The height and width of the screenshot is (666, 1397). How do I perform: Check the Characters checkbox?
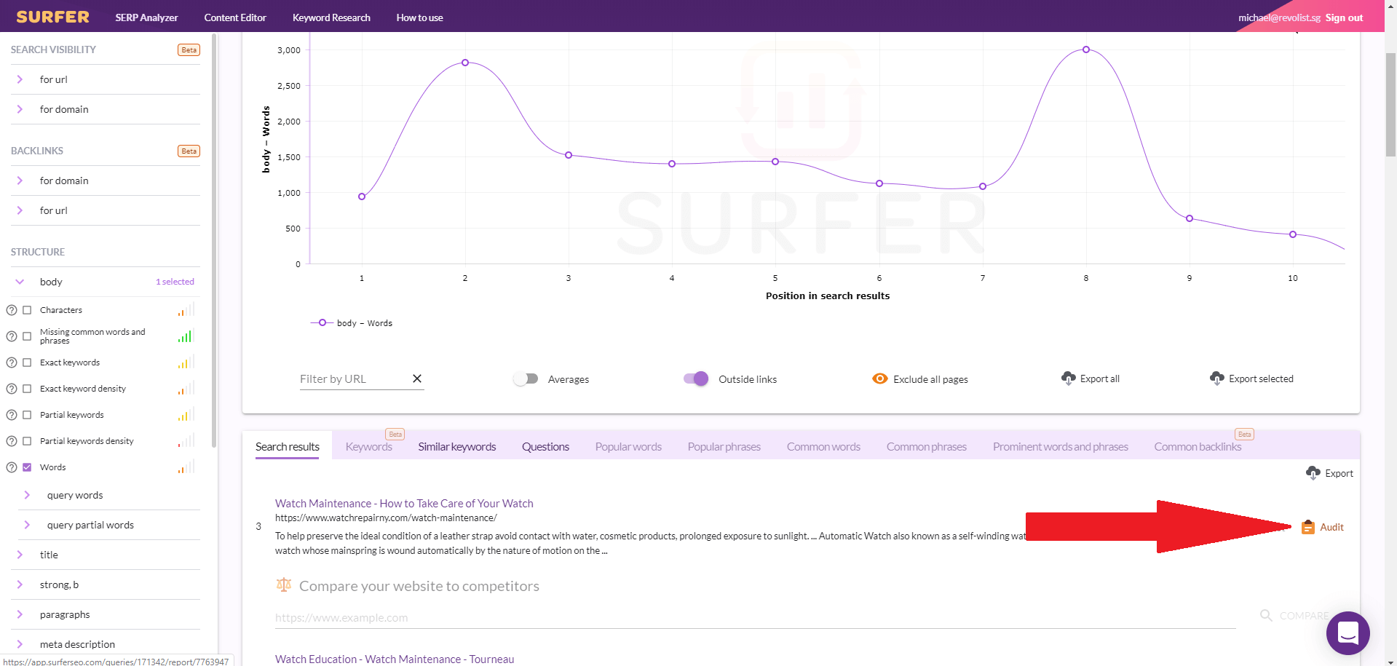pos(27,310)
